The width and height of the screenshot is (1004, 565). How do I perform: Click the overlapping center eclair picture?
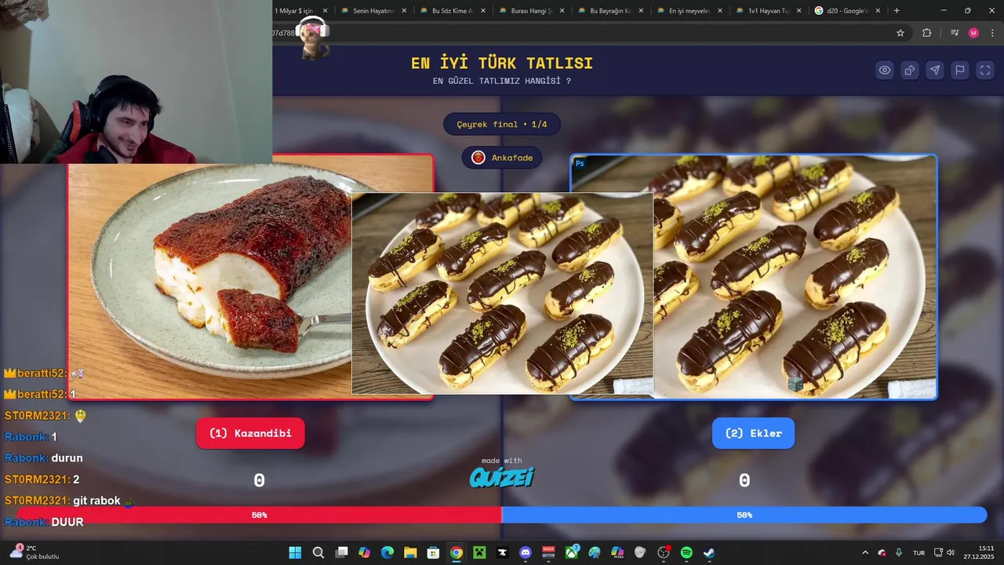(x=502, y=293)
